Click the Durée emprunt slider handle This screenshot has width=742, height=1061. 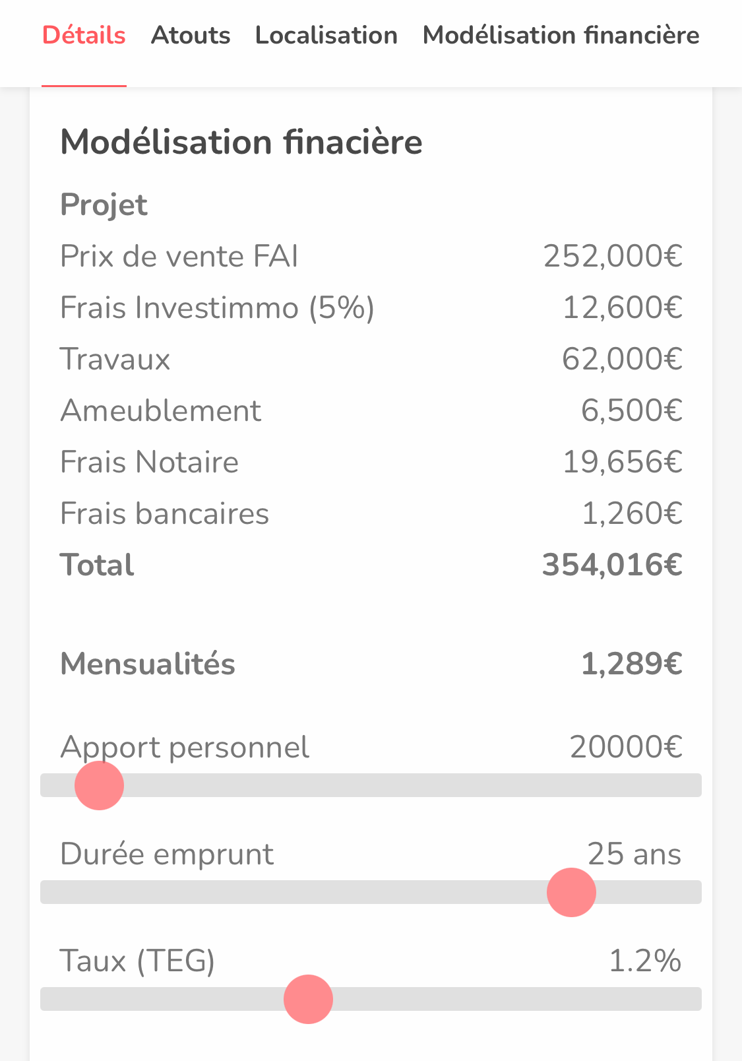click(571, 892)
